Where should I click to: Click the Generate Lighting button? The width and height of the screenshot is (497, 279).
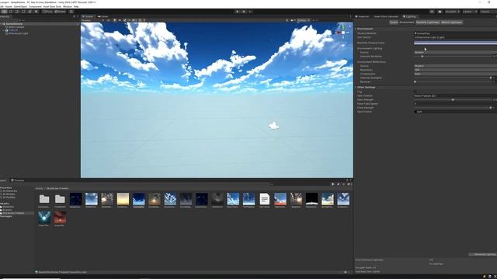pos(482,254)
